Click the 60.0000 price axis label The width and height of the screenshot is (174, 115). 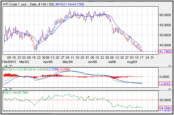[166, 15]
